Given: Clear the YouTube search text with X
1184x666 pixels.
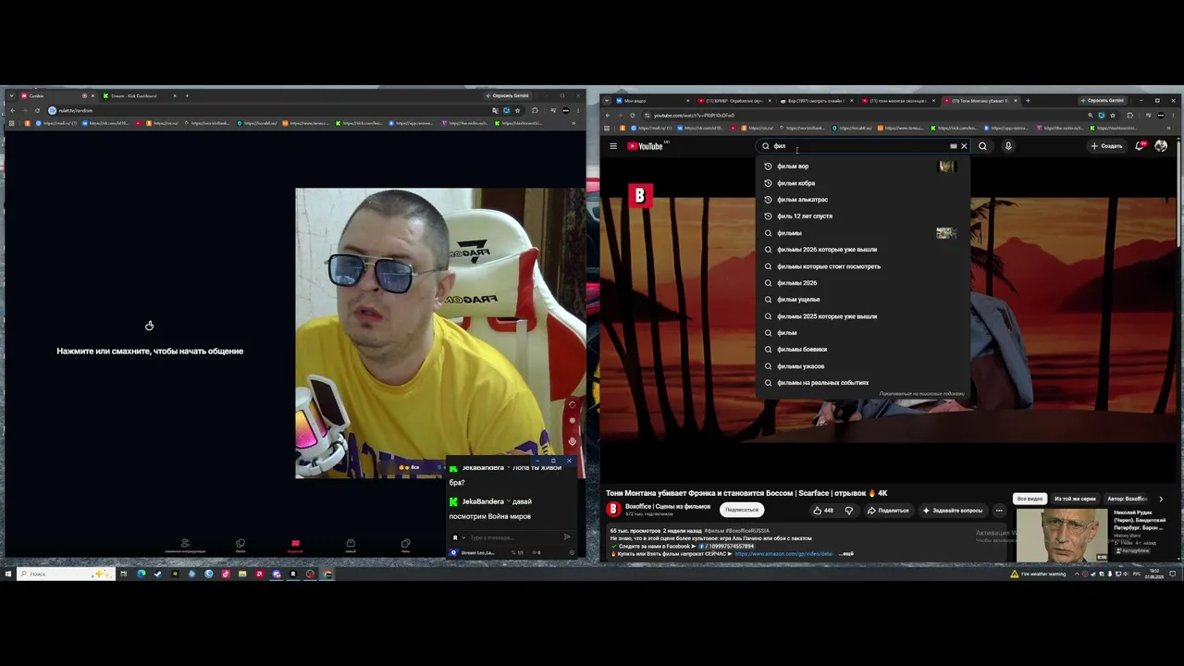Looking at the screenshot, I should pos(964,146).
